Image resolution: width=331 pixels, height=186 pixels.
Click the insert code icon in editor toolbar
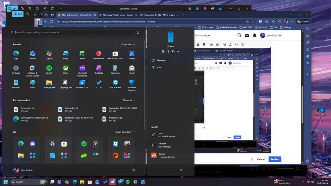coord(236,44)
